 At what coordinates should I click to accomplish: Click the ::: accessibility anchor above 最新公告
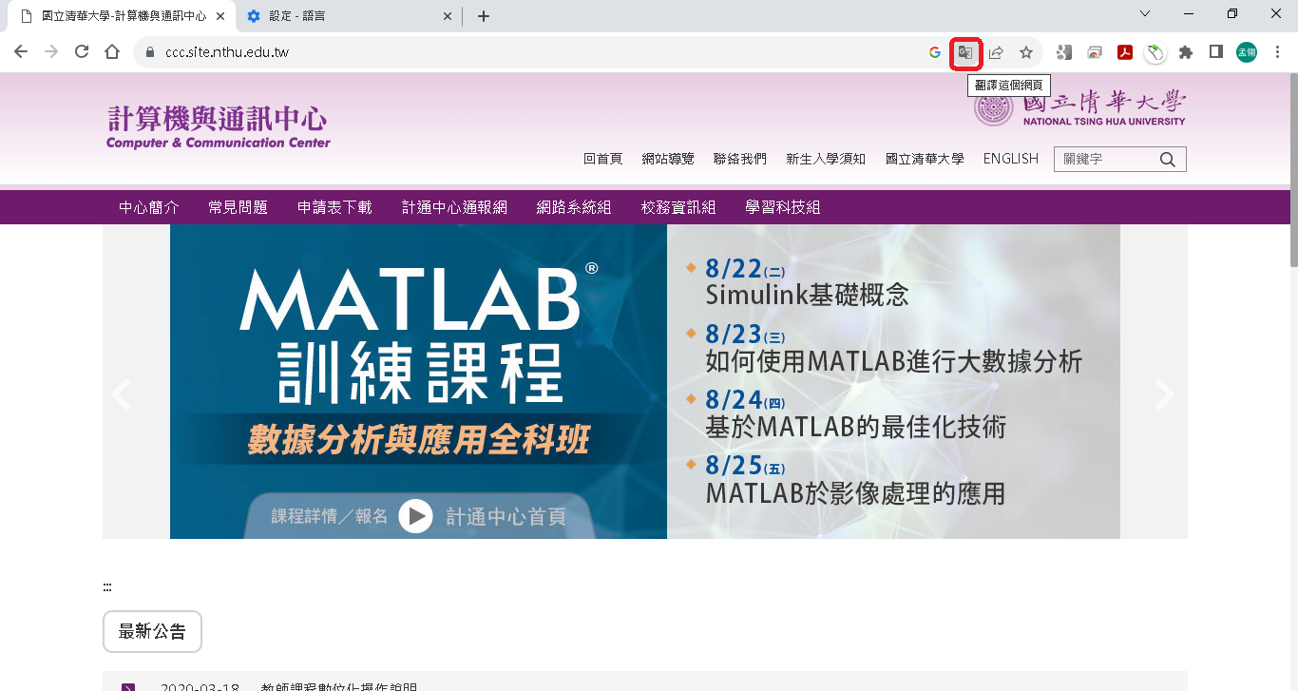pos(107,586)
